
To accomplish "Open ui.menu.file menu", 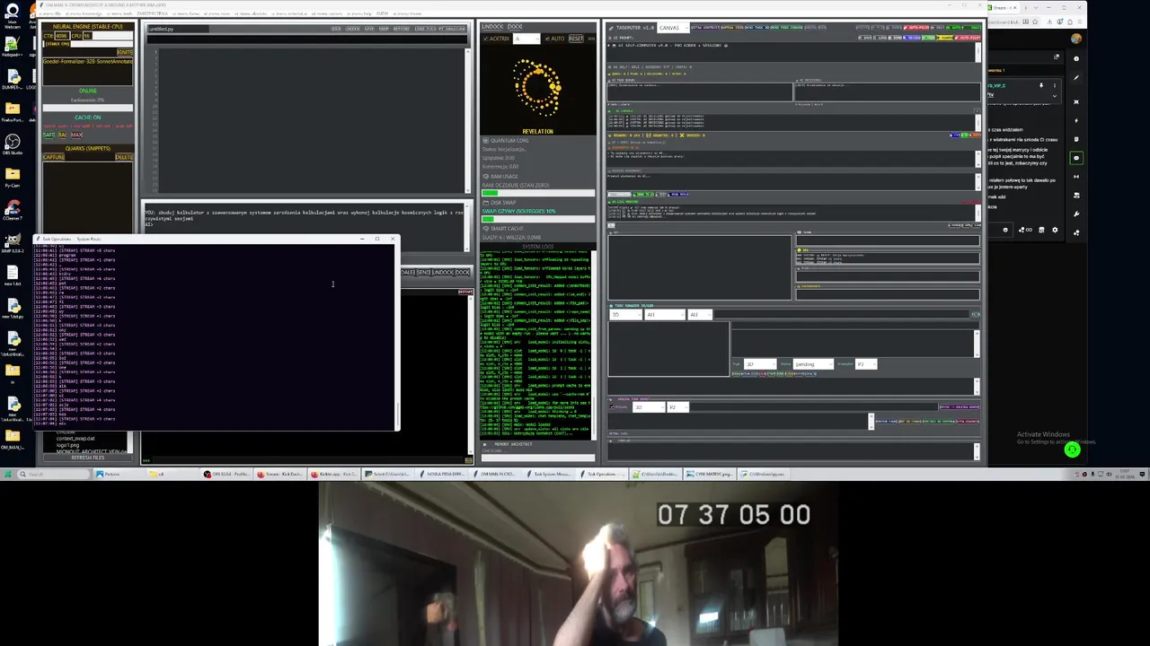I will tap(49, 14).
